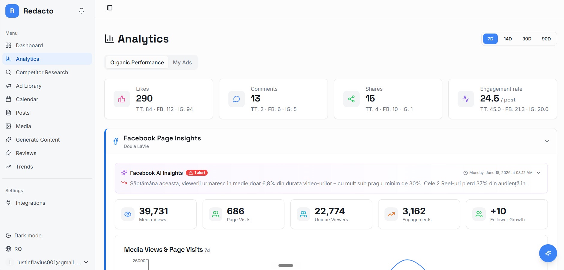
Task: Click the Shares icon
Action: [351, 99]
